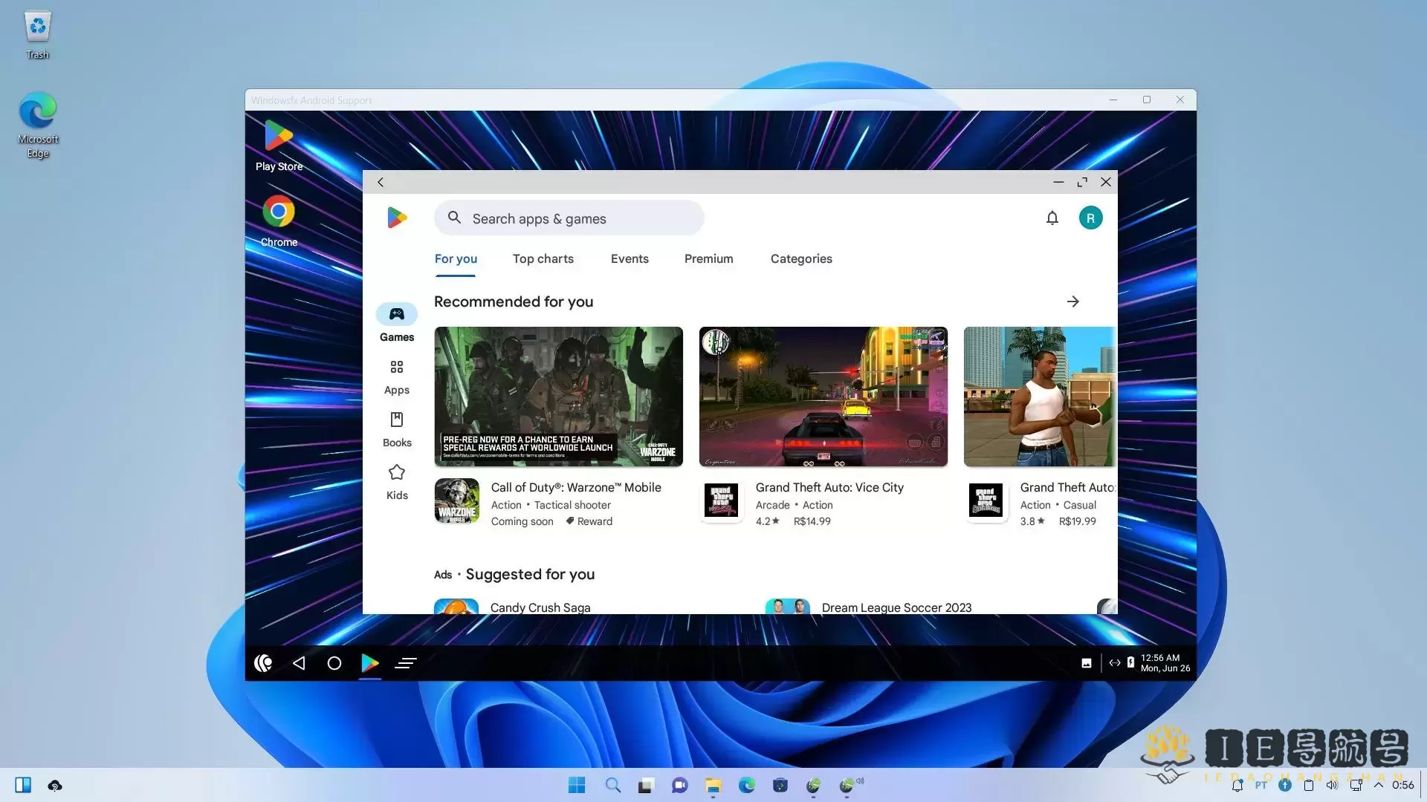The height and width of the screenshot is (802, 1427).
Task: Expand Recommended for you with arrow
Action: click(1072, 301)
